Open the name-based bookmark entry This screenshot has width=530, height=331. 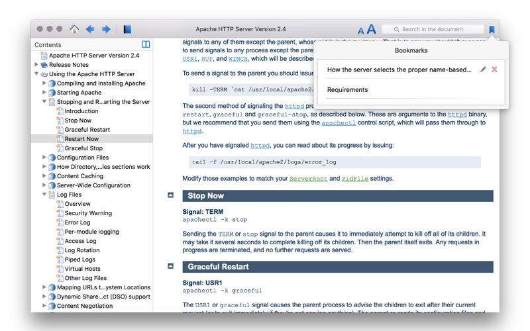pyautogui.click(x=399, y=70)
